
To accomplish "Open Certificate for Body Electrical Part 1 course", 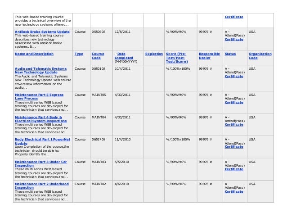I will [234, 147].
